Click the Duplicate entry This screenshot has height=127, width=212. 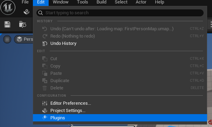pos(120,81)
